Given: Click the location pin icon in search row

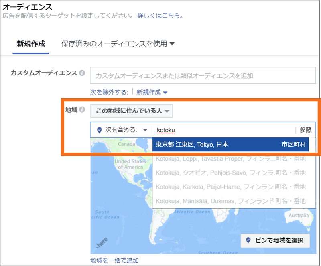Looking at the screenshot, I should tap(99, 130).
